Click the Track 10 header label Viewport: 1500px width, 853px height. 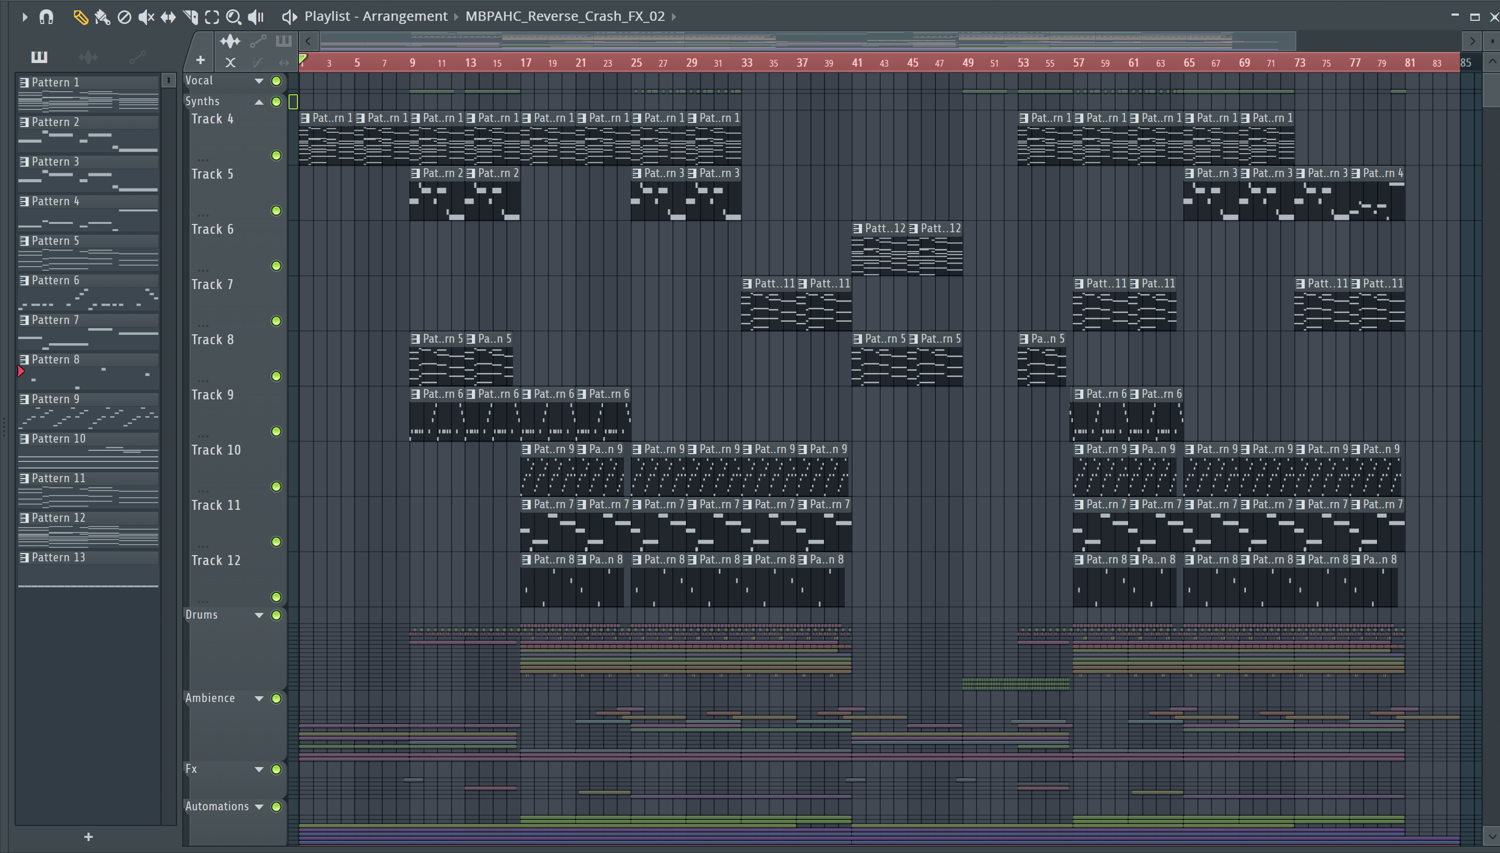pyautogui.click(x=216, y=450)
